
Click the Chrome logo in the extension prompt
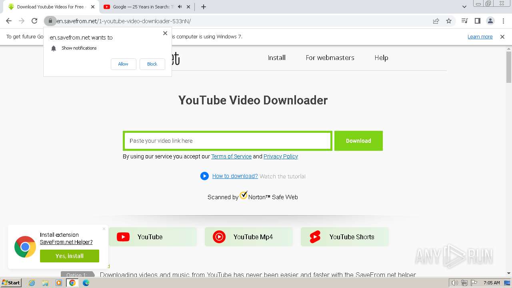[x=25, y=247]
